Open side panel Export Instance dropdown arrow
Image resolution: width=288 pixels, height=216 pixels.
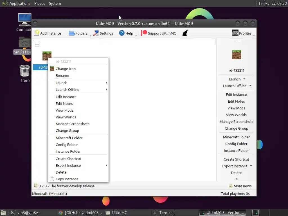click(251, 166)
